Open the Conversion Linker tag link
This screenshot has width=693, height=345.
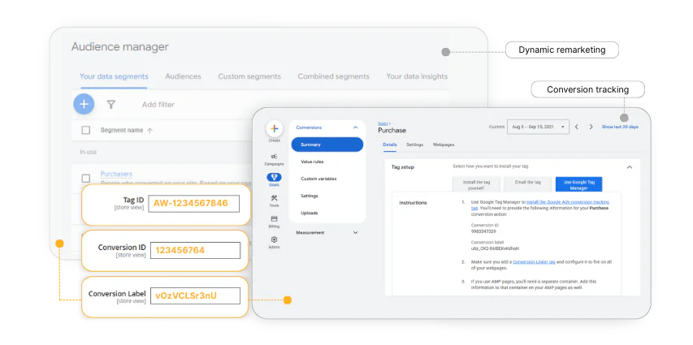(x=534, y=262)
